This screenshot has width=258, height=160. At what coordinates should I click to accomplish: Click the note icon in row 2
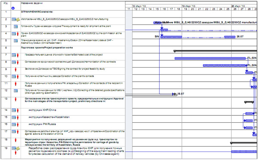(x=18, y=20)
